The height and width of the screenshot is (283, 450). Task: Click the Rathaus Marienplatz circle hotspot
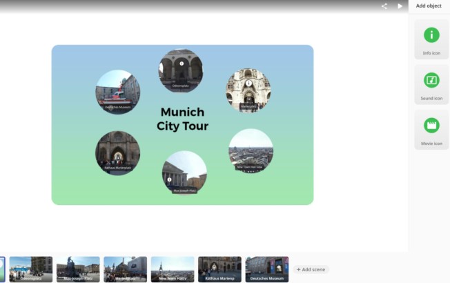tap(117, 152)
